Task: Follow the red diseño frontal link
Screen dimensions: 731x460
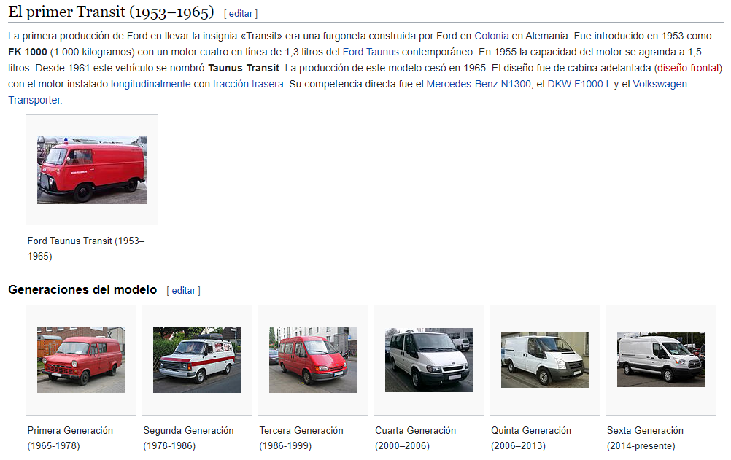Action: tap(688, 68)
